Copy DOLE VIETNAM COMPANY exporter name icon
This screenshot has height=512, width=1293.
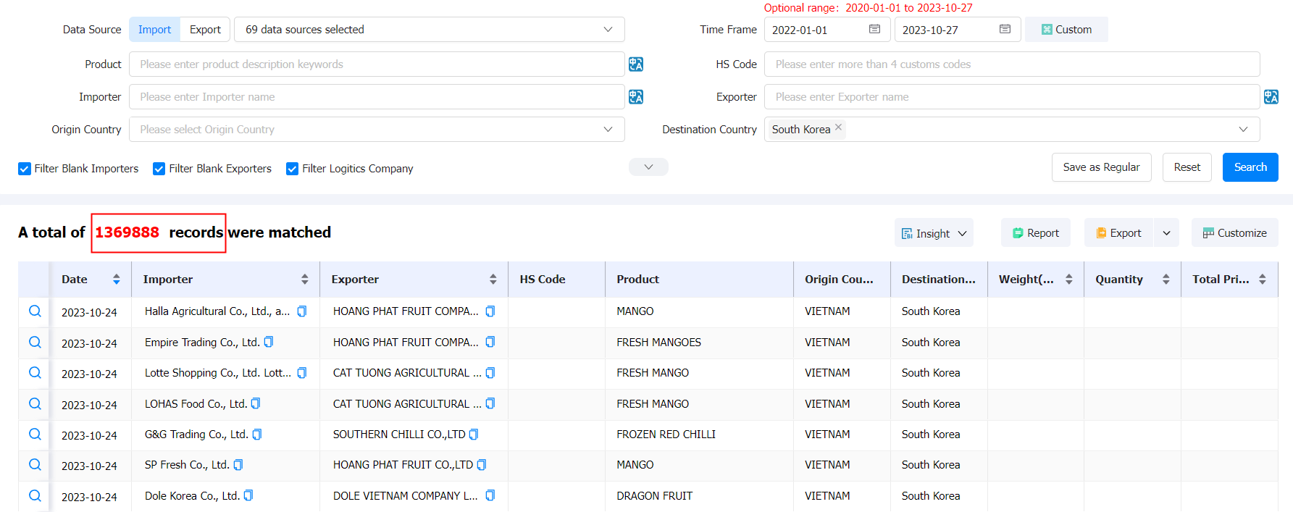tap(490, 495)
